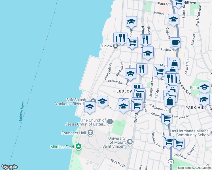
Task: Open the Church of Jesus Christ pin
Action: [x=110, y=122]
